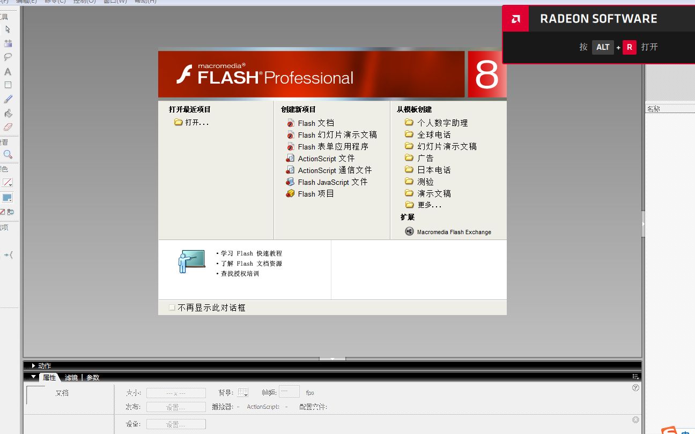The image size is (695, 434).
Task: Open the 更多... templates folder
Action: tap(429, 205)
